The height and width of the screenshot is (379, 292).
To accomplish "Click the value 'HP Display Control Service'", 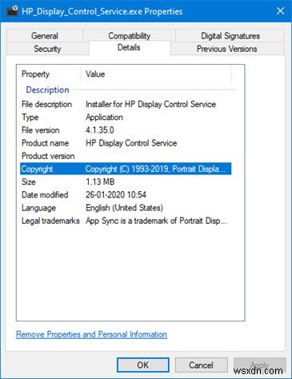I will coord(131,143).
